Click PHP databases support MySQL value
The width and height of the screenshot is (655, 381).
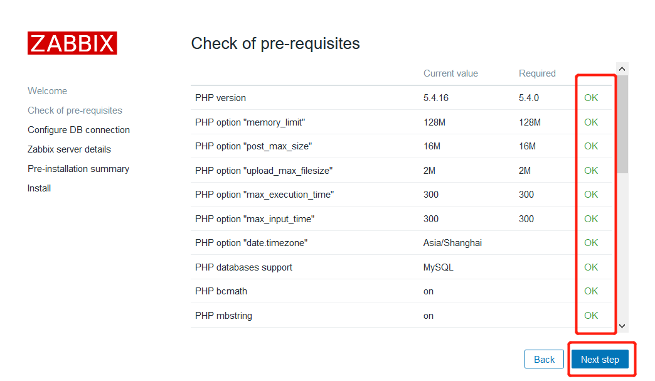(x=438, y=267)
